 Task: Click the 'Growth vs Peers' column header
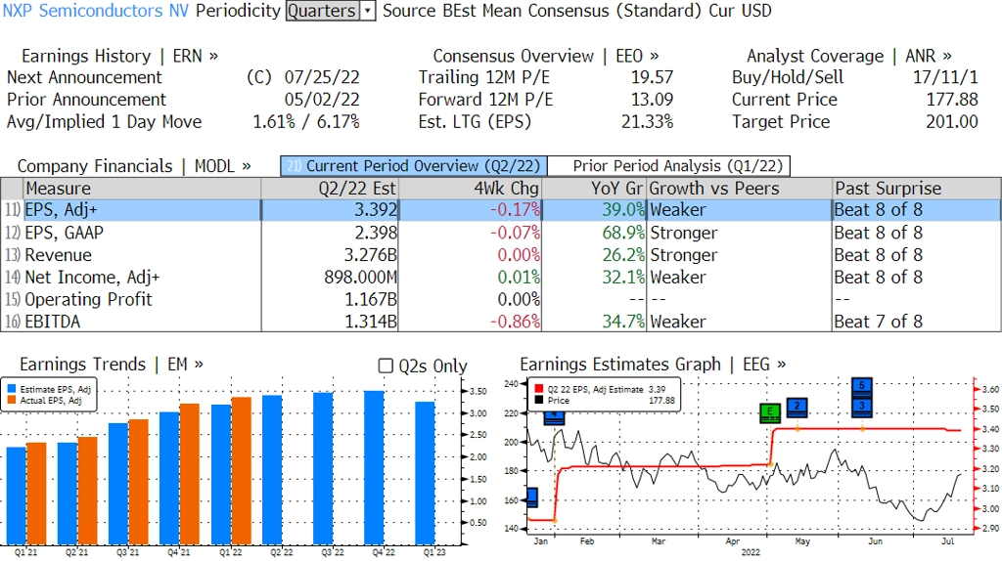click(740, 189)
